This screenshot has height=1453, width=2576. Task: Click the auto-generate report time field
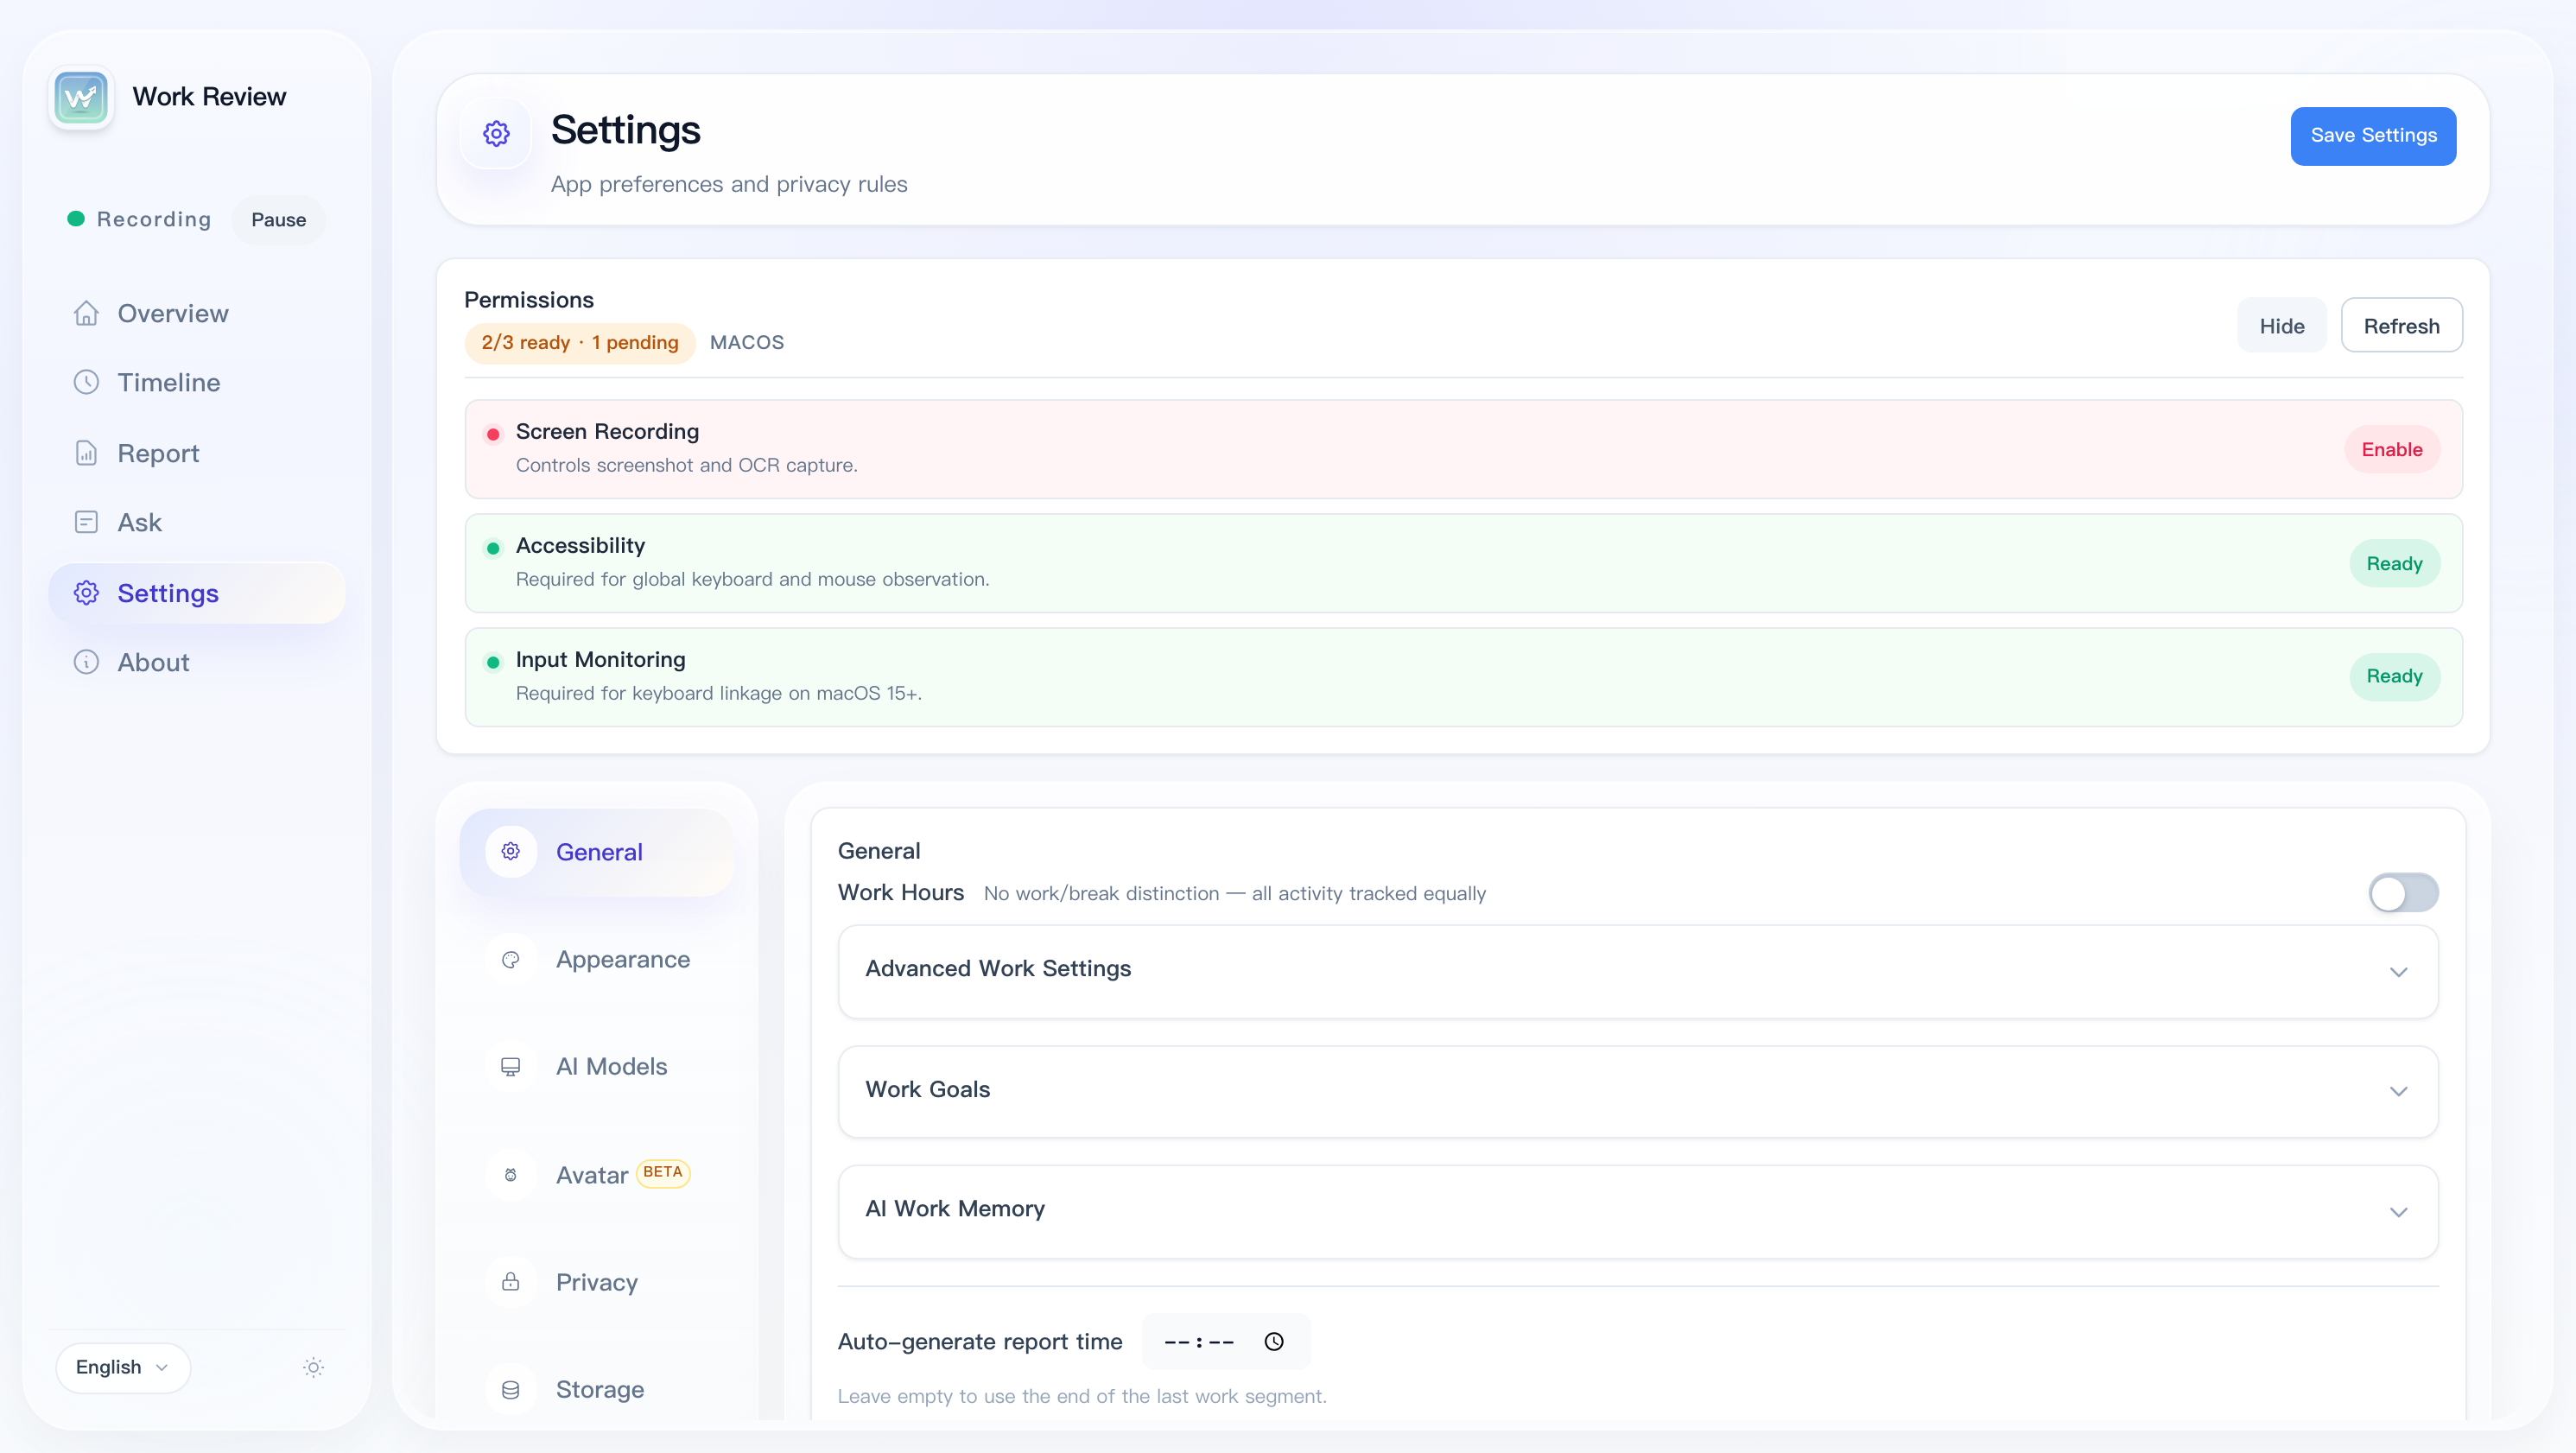click(x=1226, y=1342)
